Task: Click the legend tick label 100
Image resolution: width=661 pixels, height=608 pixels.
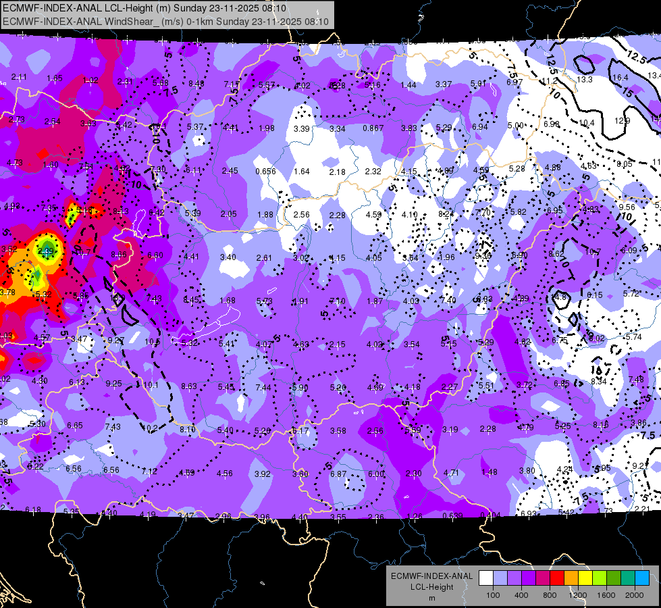Action: [493, 595]
